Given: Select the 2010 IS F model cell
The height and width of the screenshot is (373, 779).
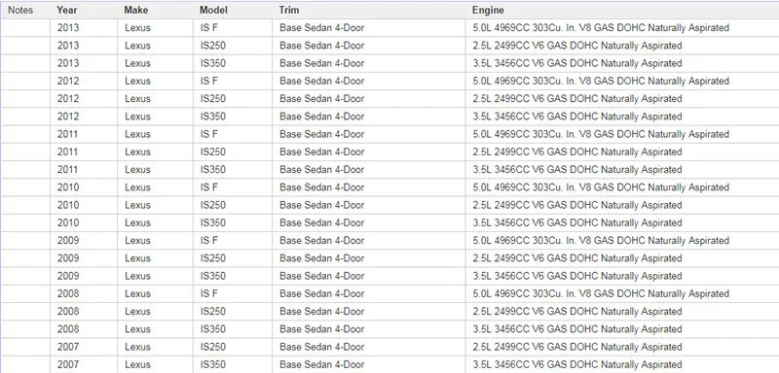Looking at the screenshot, I should pyautogui.click(x=233, y=187).
